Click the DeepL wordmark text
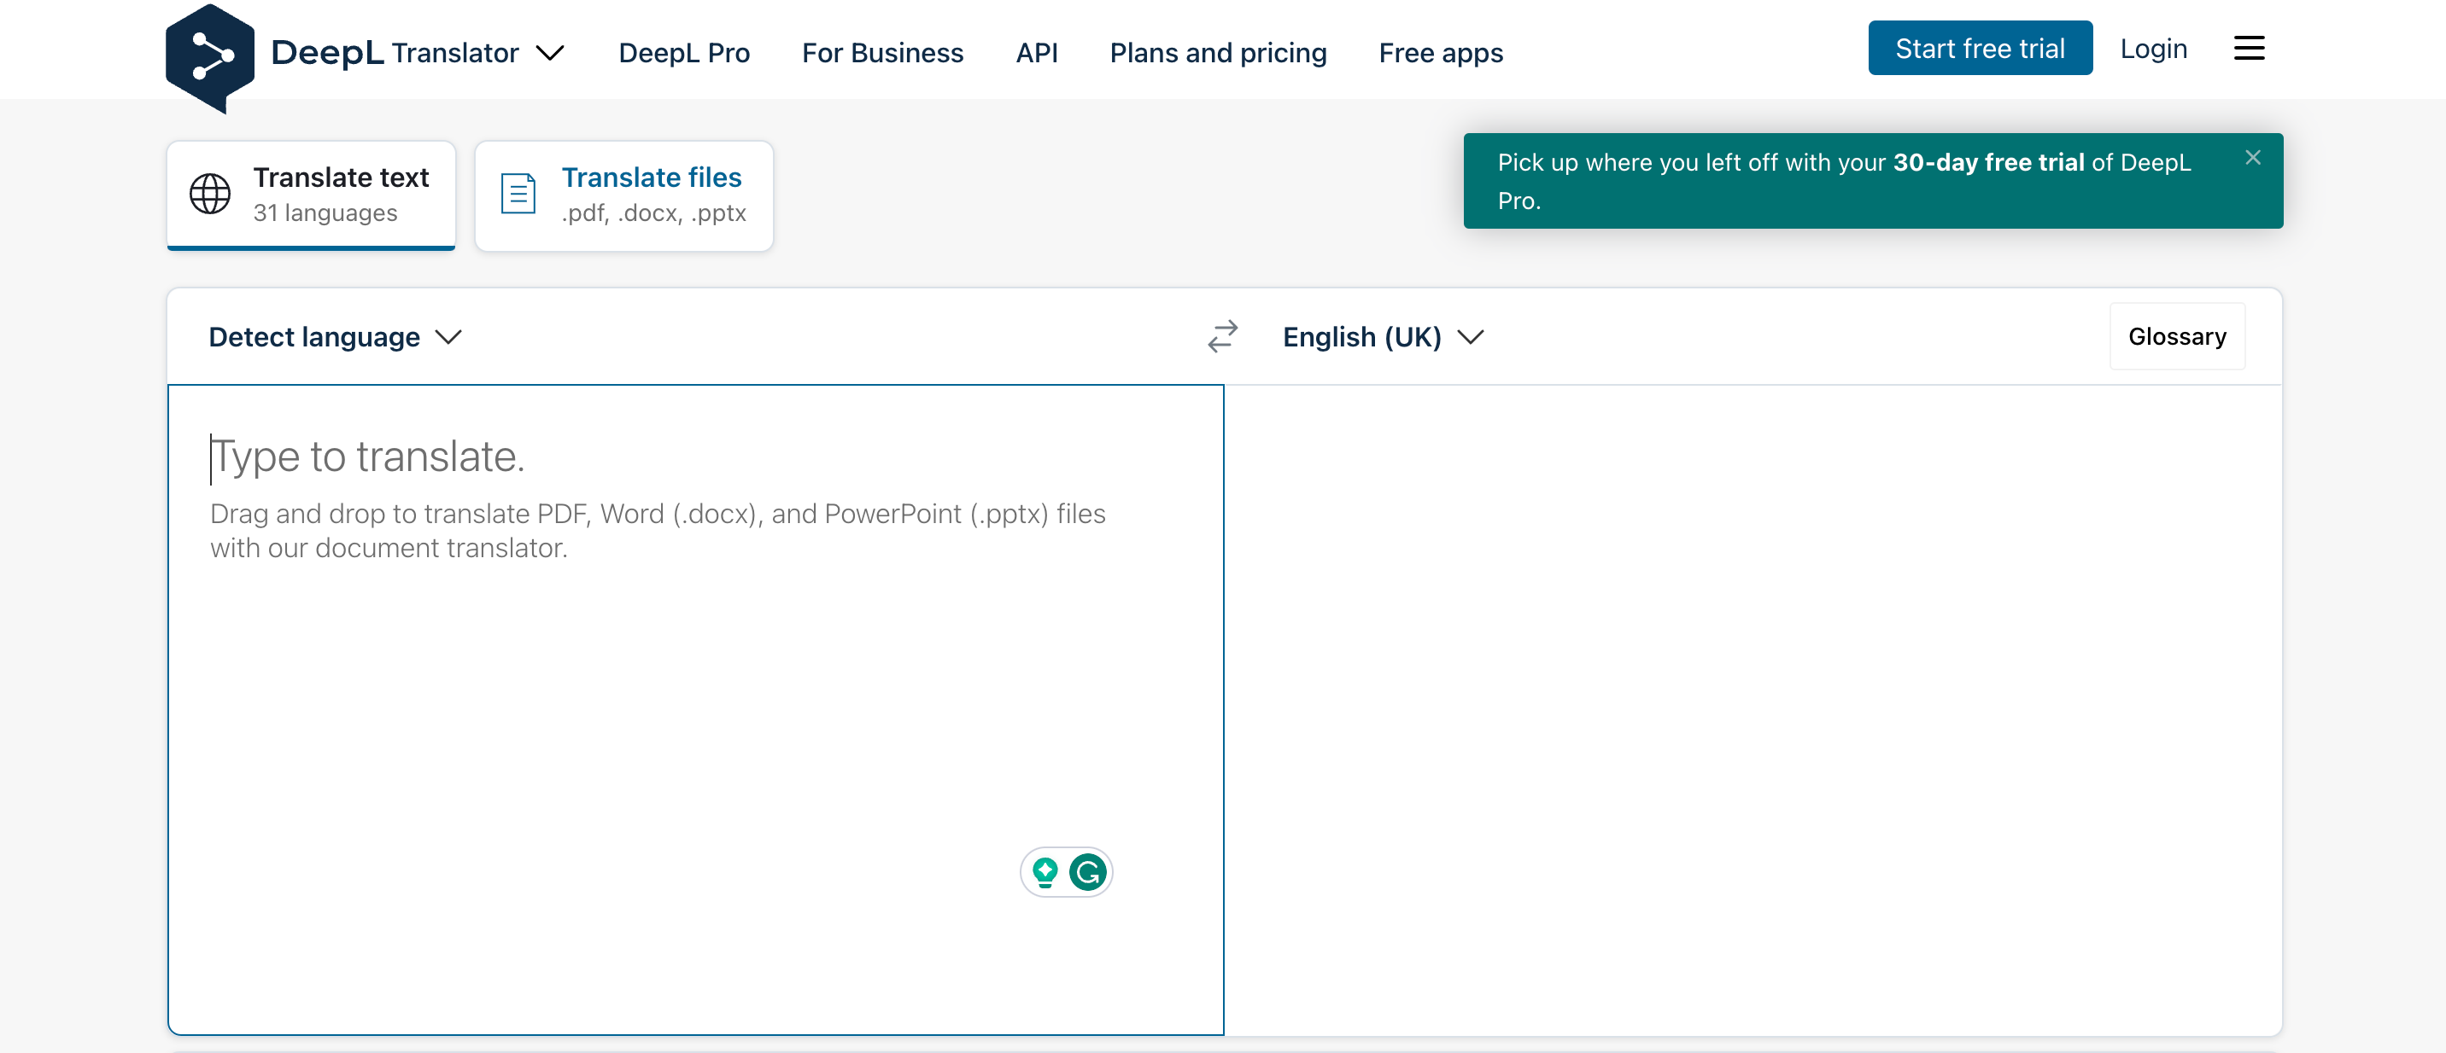Image resolution: width=2446 pixels, height=1053 pixels. pos(326,52)
